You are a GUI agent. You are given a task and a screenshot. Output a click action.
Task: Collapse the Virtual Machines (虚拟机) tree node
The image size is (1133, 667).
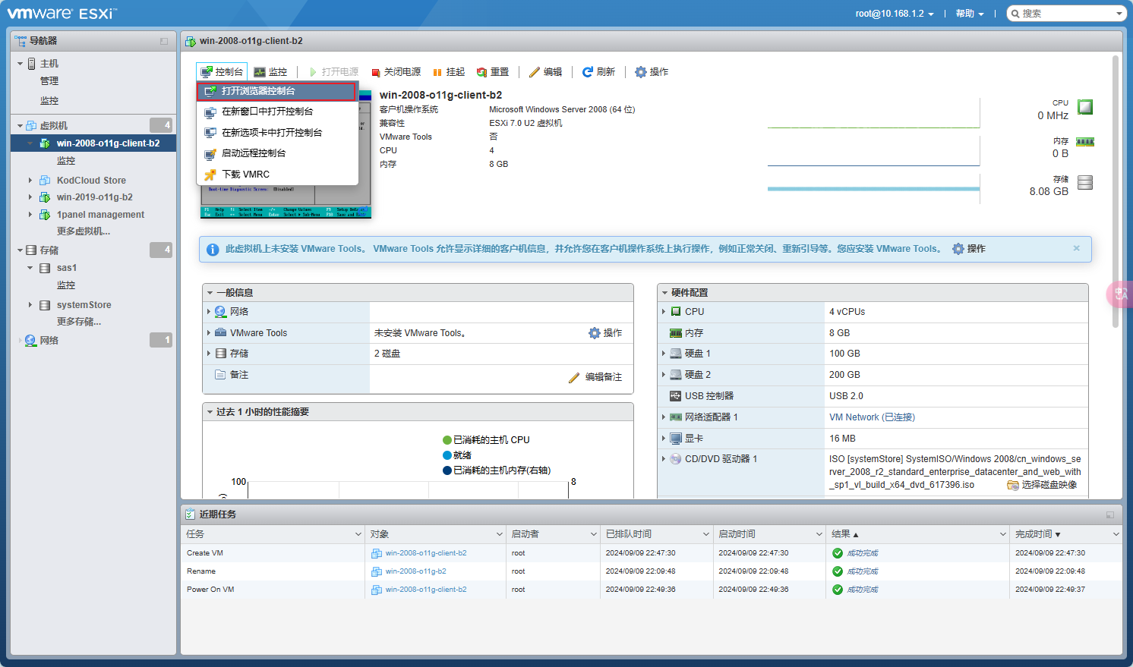tap(20, 126)
